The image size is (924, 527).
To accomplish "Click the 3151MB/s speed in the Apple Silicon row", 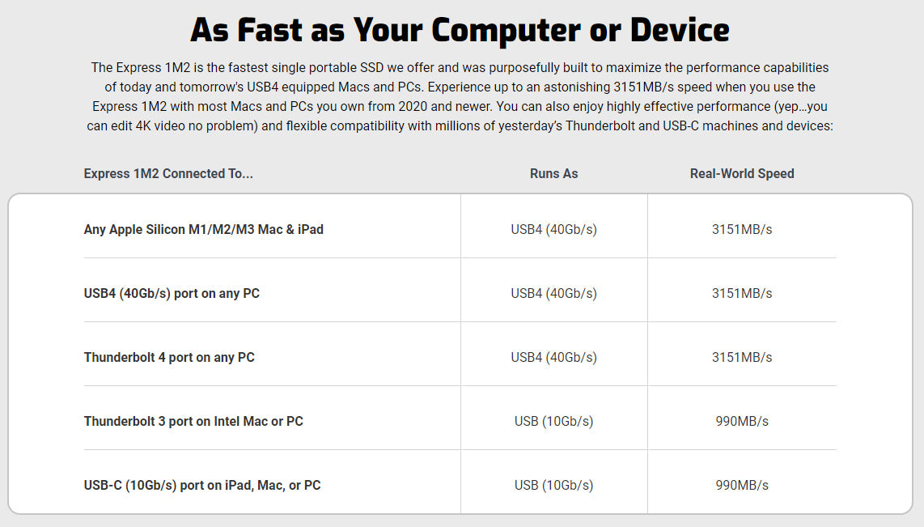I will [x=742, y=229].
